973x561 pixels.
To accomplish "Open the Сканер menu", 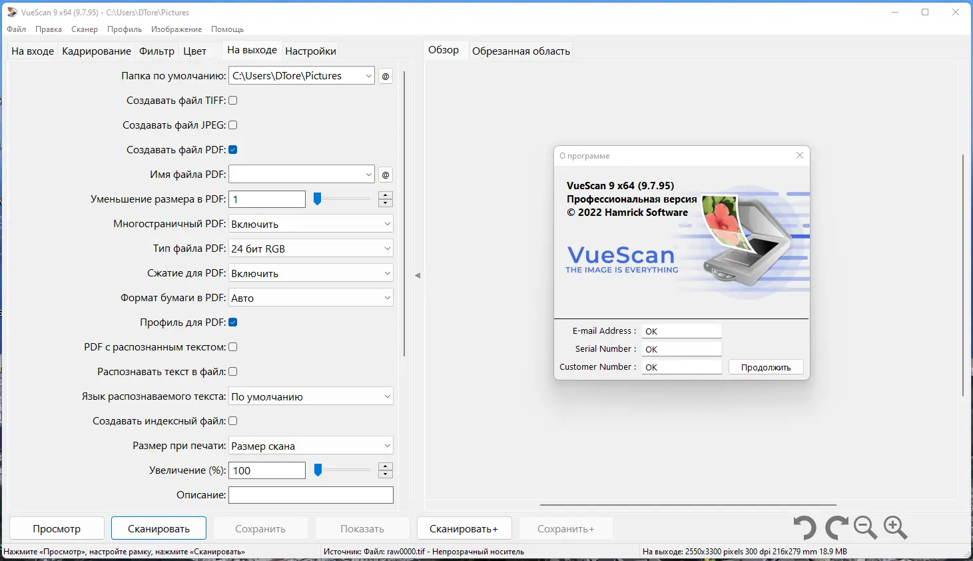I will [84, 29].
